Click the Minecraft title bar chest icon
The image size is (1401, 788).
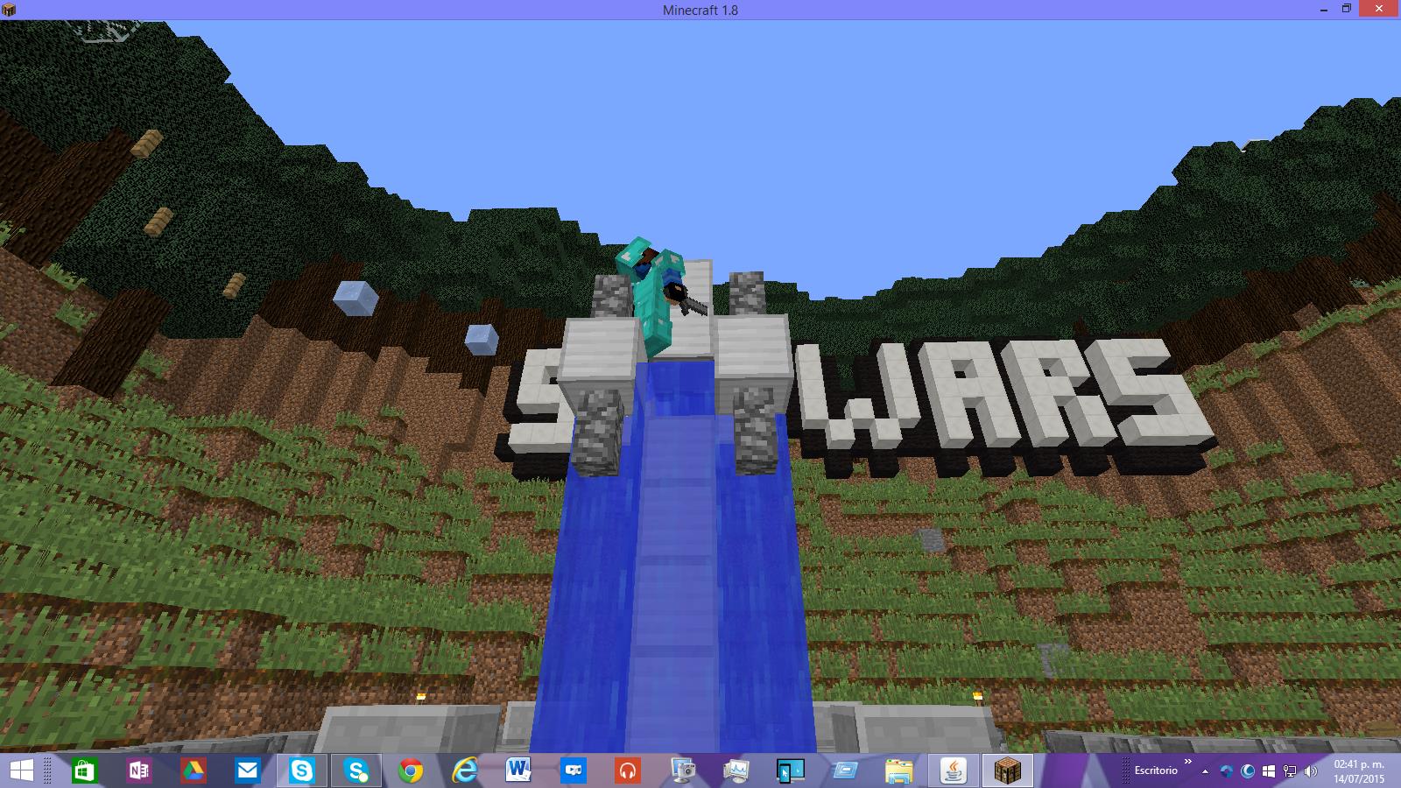pyautogui.click(x=9, y=10)
